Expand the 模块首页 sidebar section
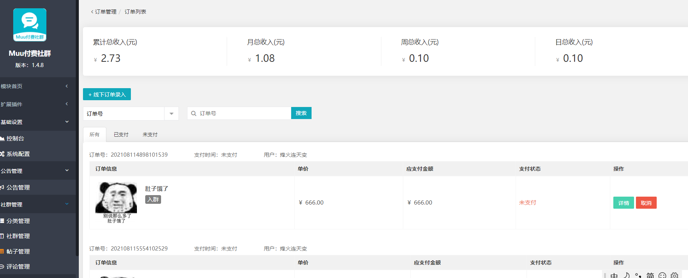Viewport: 688px width, 278px height. [34, 86]
